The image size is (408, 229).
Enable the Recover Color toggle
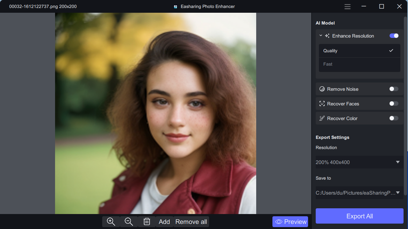394,118
